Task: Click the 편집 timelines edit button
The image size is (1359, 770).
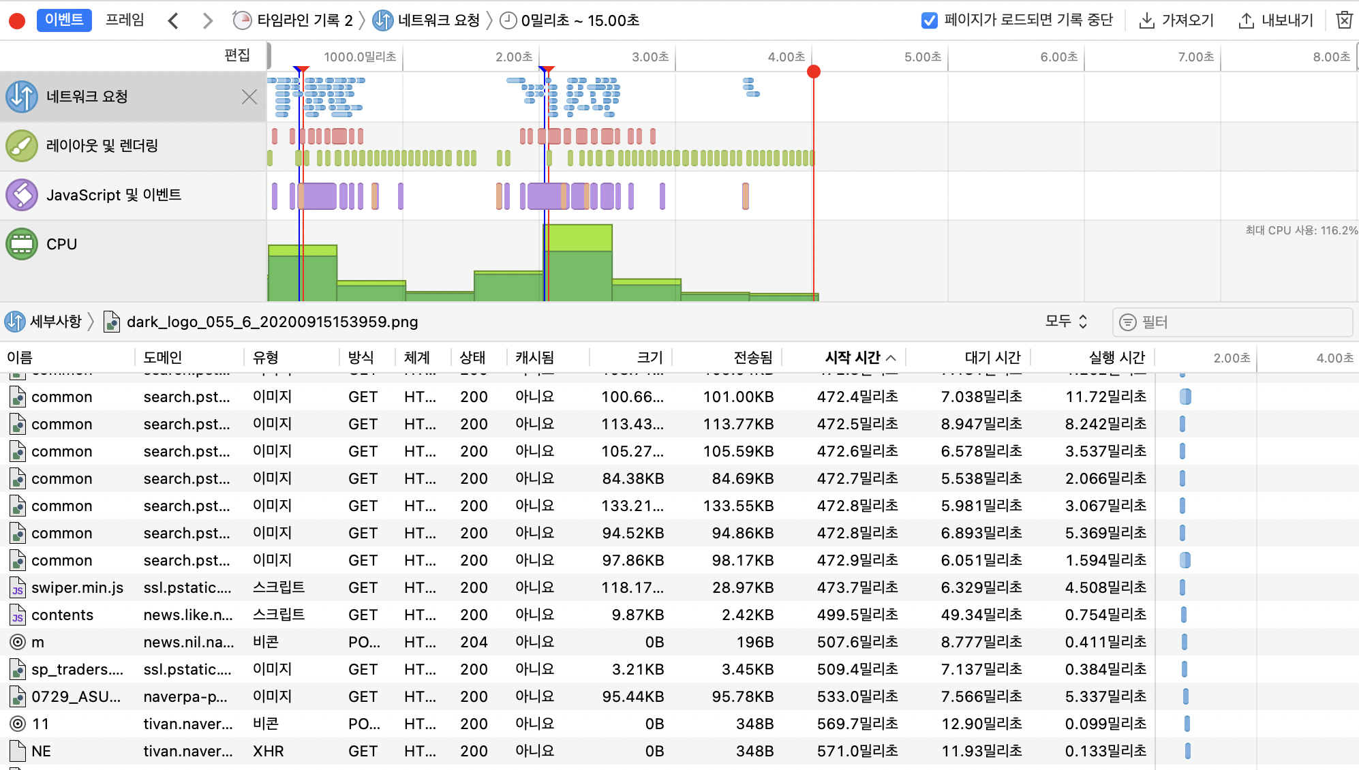Action: 237,55
